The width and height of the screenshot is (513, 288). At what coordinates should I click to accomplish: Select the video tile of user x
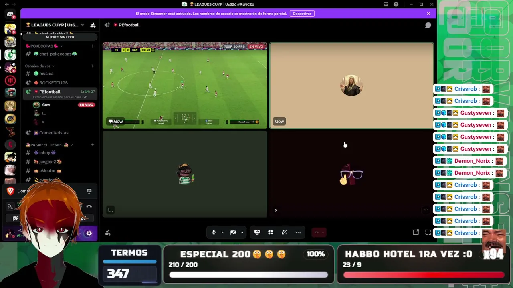[x=351, y=174]
